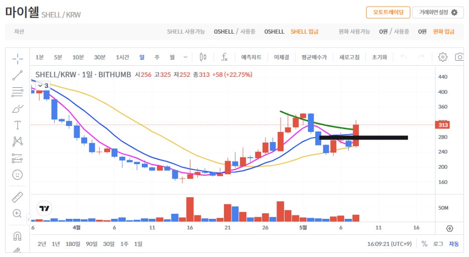The width and height of the screenshot is (469, 257).
Task: Select the crosshair cursor tool
Action: tap(18, 59)
